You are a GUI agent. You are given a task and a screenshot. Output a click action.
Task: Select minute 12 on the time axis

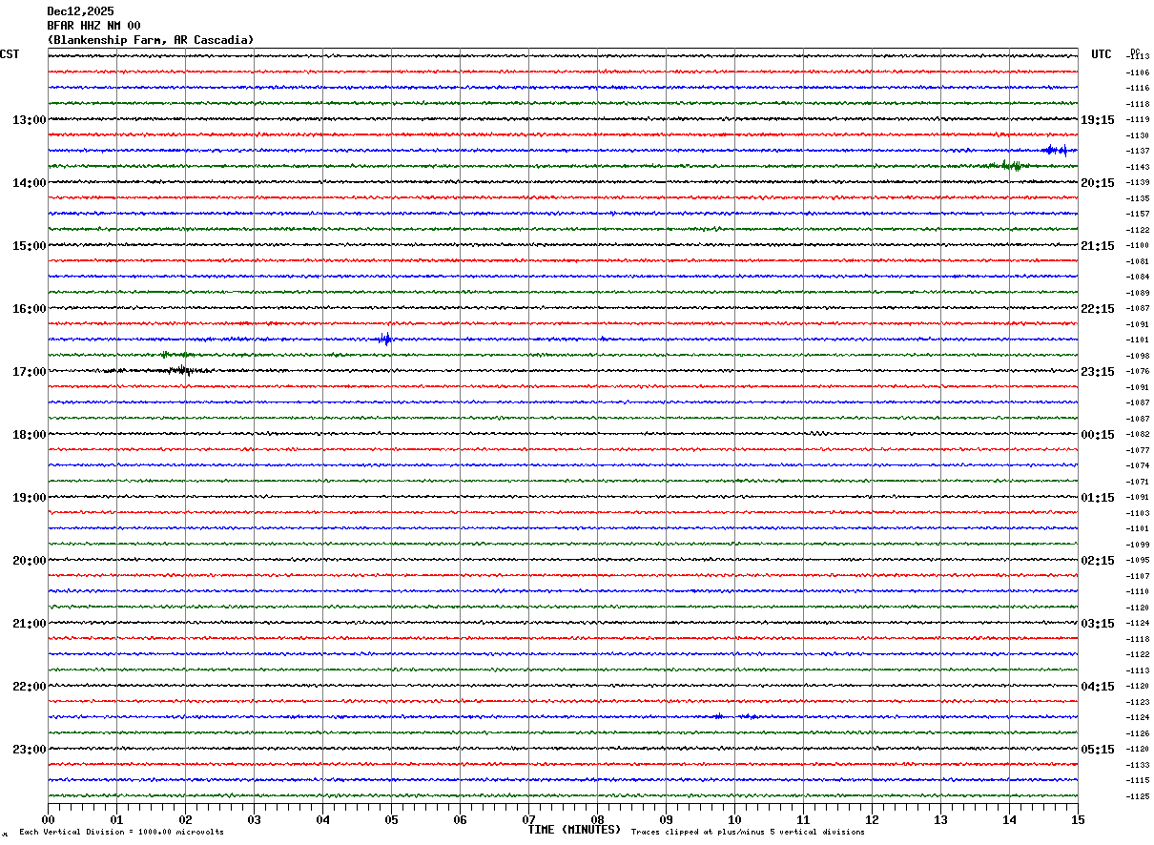(872, 819)
